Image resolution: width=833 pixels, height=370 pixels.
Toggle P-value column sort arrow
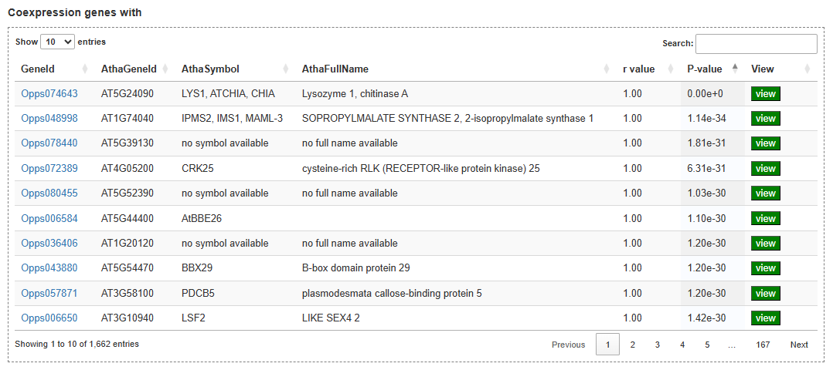(735, 69)
